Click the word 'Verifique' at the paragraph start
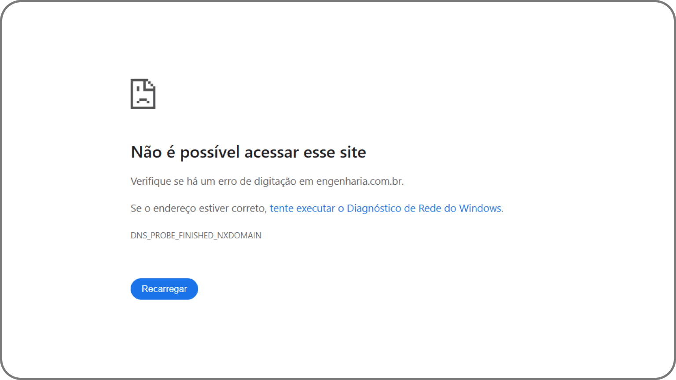This screenshot has width=676, height=380. [151, 182]
